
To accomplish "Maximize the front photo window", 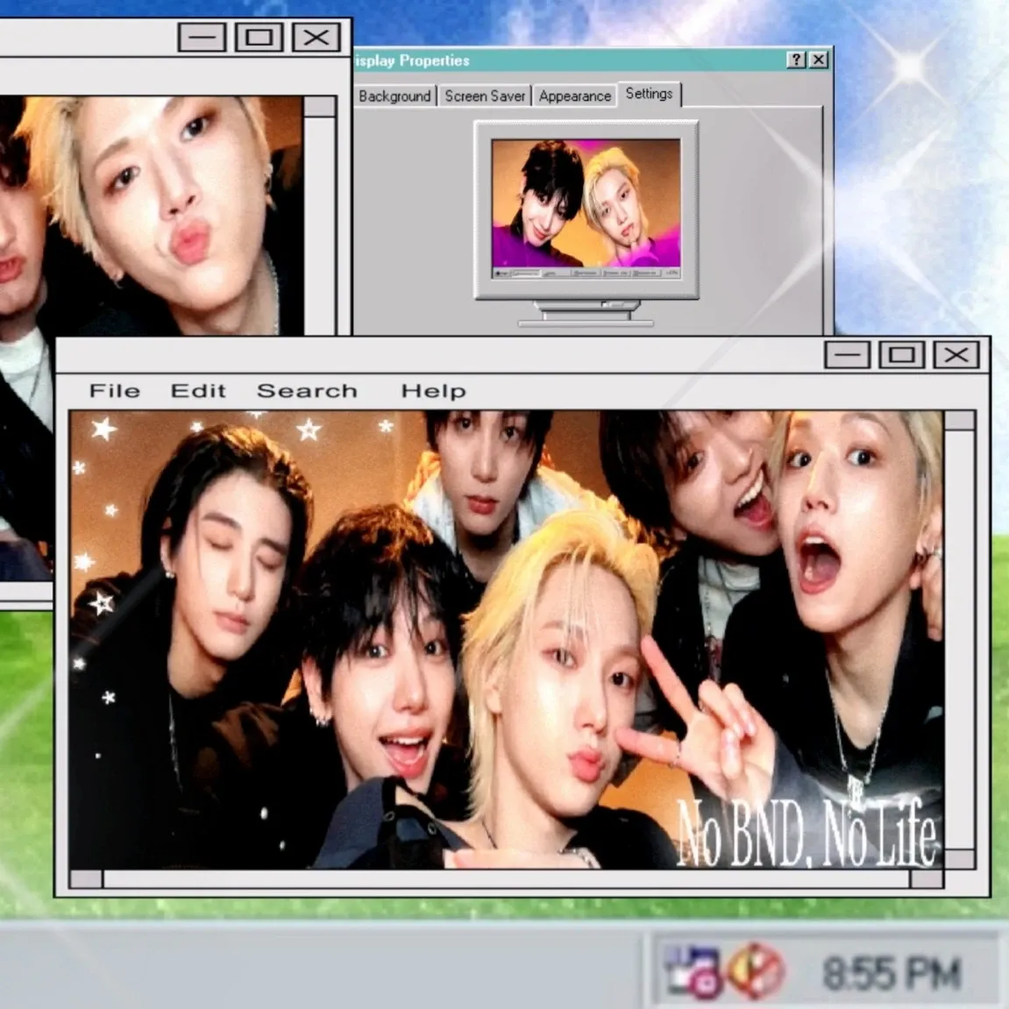I will [901, 354].
